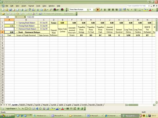Viewport: 158px width, 118px height.
Task: Select the Oval drawing tool
Action: [x=30, y=108]
